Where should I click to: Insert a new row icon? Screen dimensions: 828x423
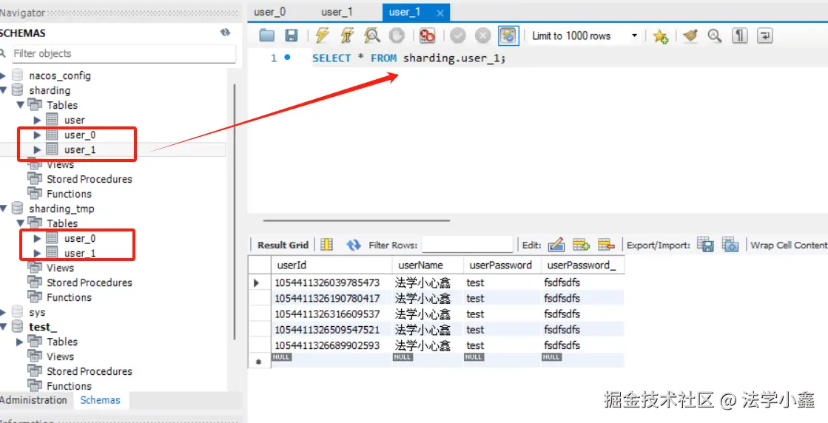pyautogui.click(x=581, y=245)
